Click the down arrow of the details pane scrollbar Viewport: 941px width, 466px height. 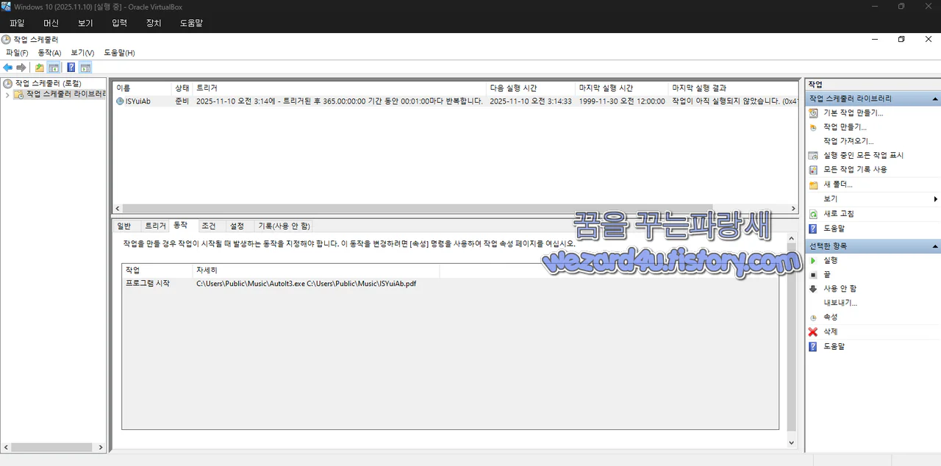point(792,442)
